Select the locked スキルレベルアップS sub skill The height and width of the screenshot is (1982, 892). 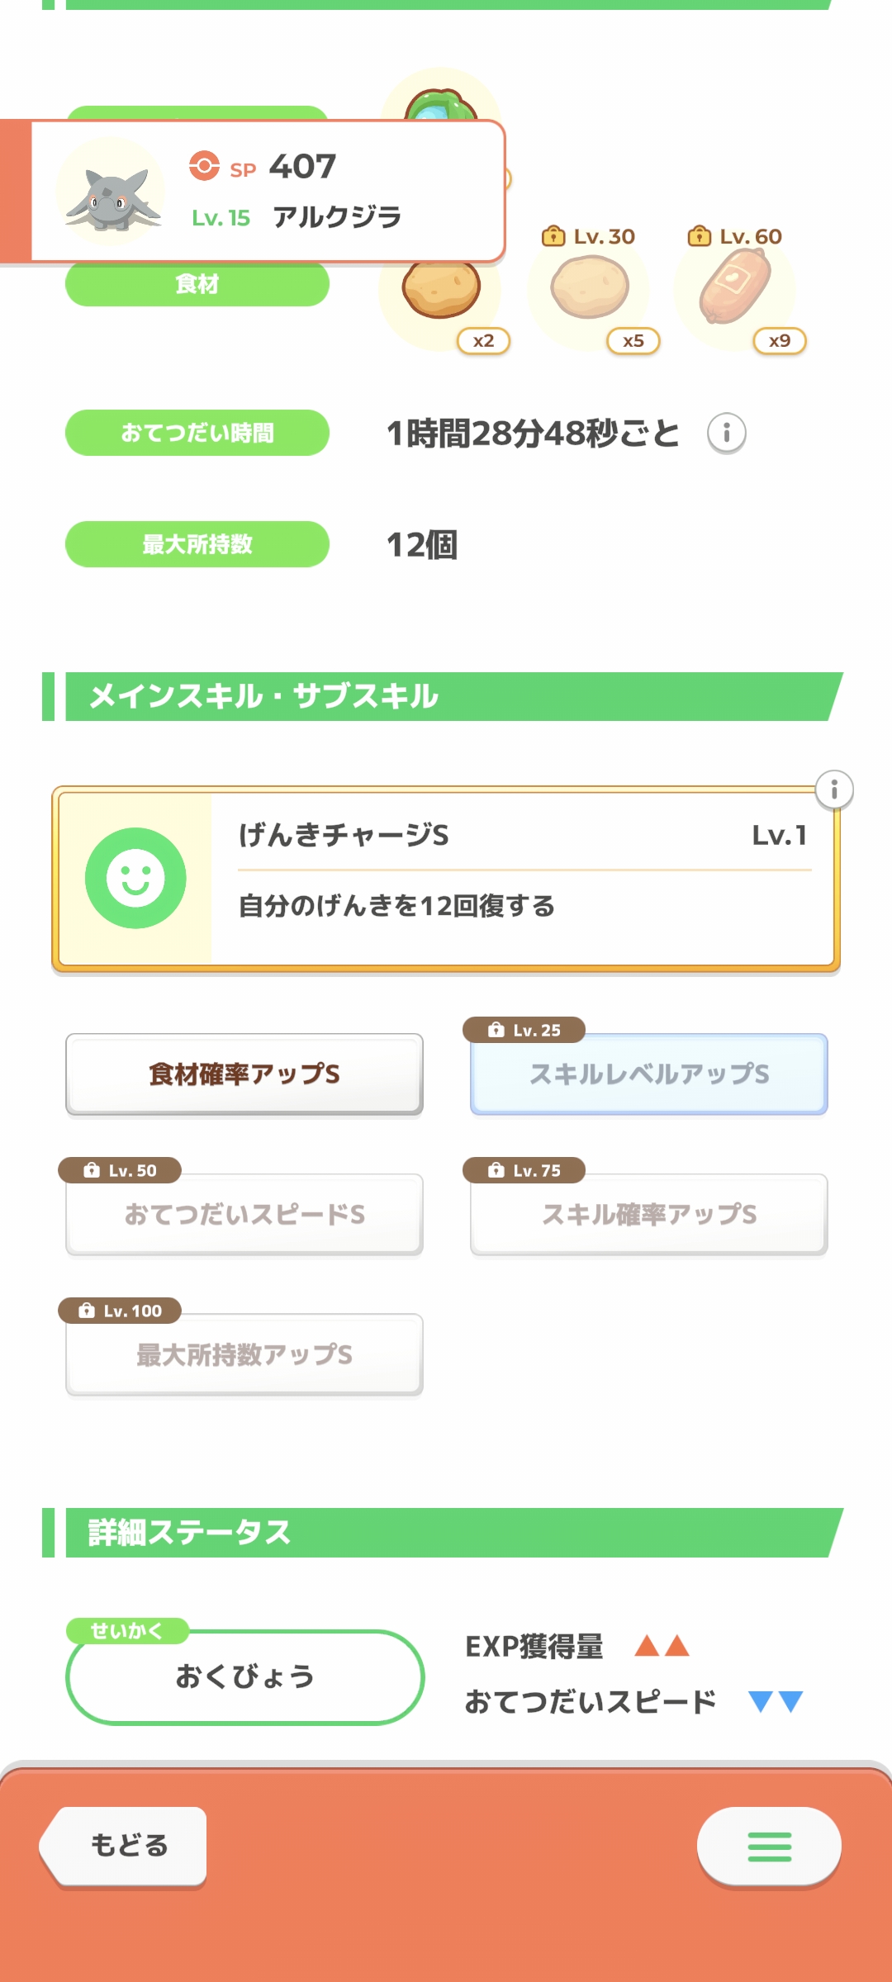coord(649,1074)
